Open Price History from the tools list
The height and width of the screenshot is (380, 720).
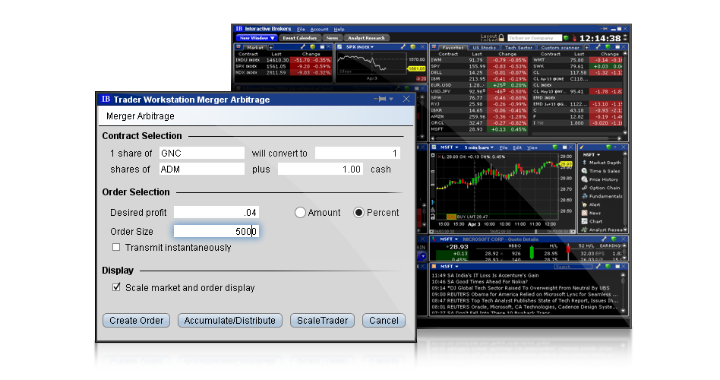pyautogui.click(x=605, y=179)
